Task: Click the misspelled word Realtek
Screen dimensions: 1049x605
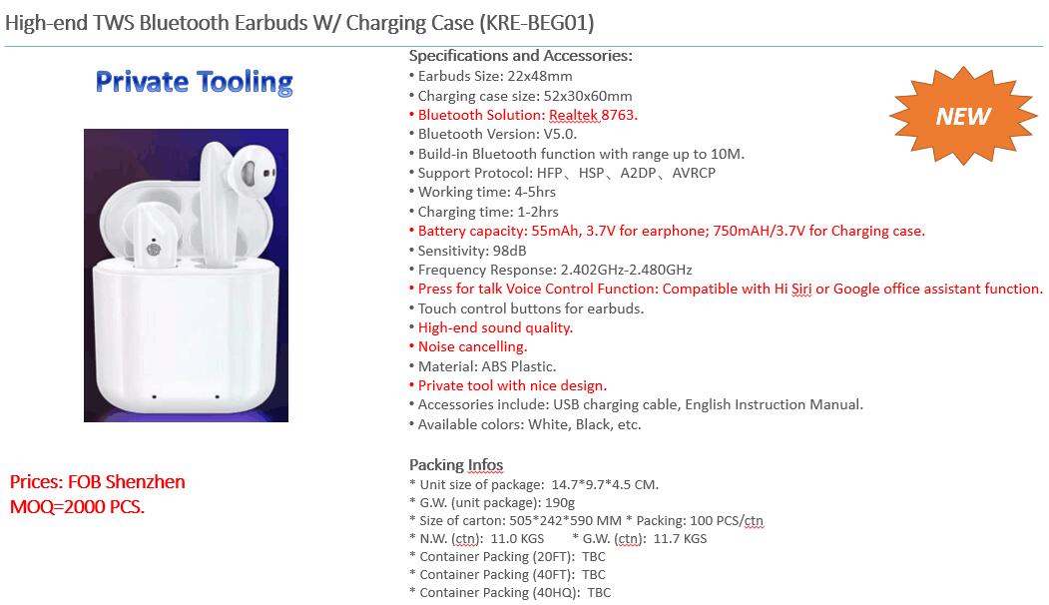Action: click(x=573, y=115)
